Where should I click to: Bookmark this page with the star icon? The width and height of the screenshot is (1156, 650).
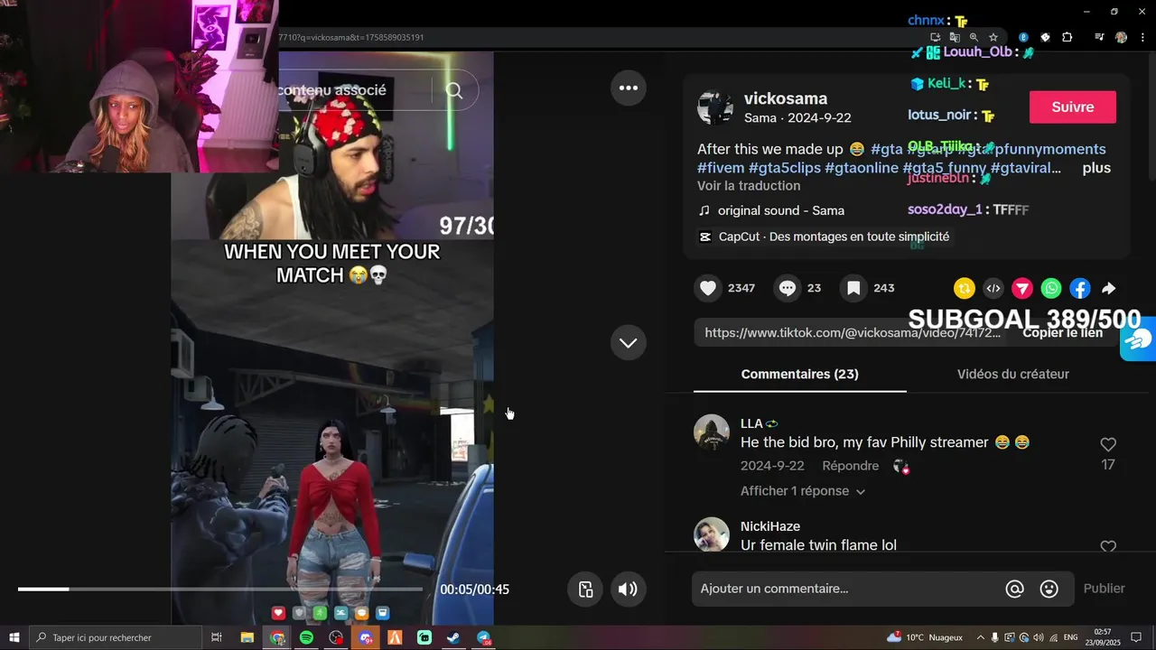993,37
